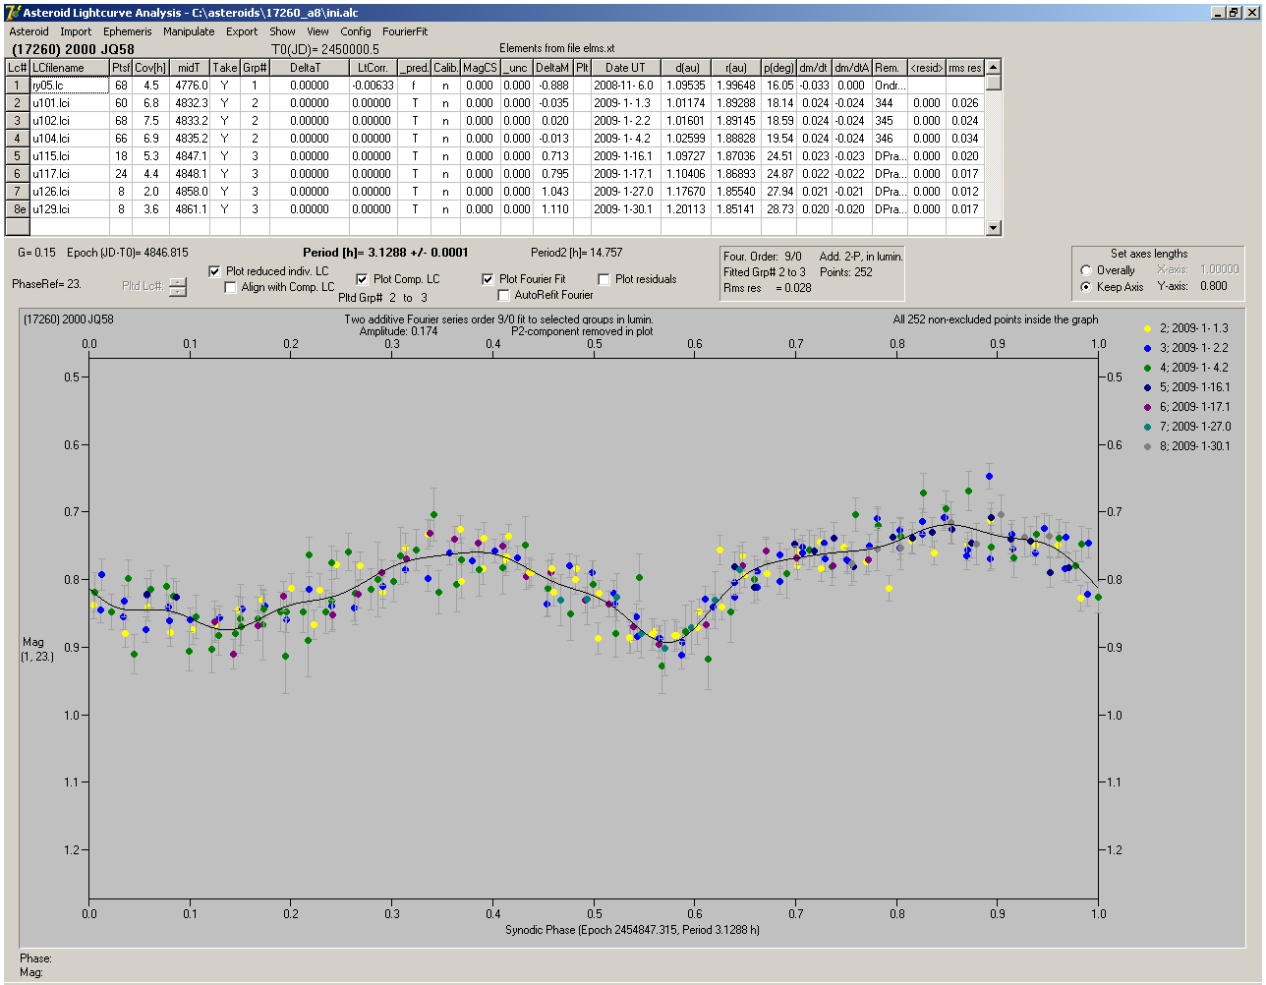1266x985 pixels.
Task: Open the Import menu
Action: (76, 31)
